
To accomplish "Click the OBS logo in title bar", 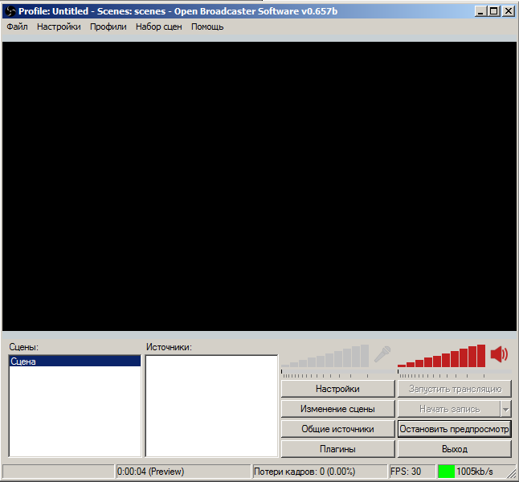I will tap(11, 11).
